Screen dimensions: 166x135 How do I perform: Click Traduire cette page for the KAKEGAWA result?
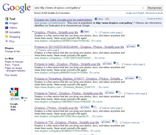click(x=48, y=50)
